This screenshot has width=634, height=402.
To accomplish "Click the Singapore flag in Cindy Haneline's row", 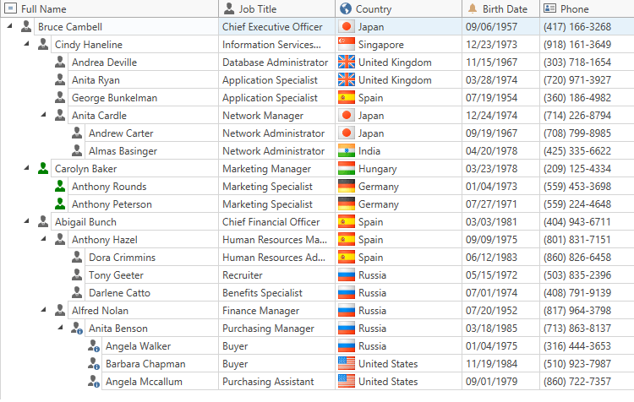I will [346, 45].
